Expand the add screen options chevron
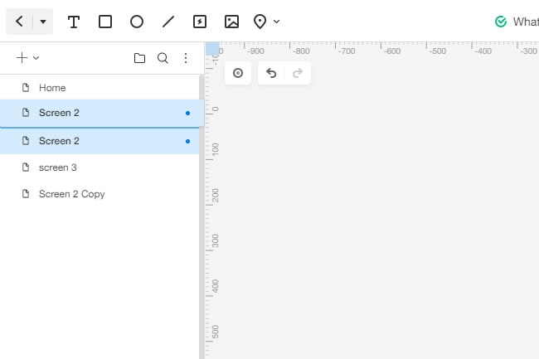The width and height of the screenshot is (539, 359). click(x=36, y=58)
